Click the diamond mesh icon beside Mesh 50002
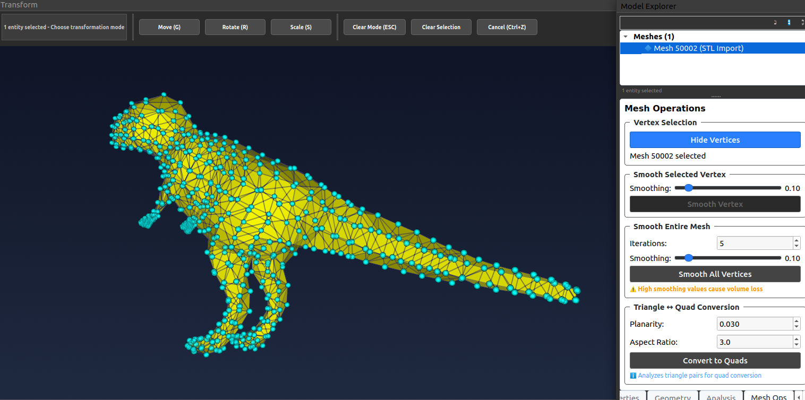 (x=648, y=48)
